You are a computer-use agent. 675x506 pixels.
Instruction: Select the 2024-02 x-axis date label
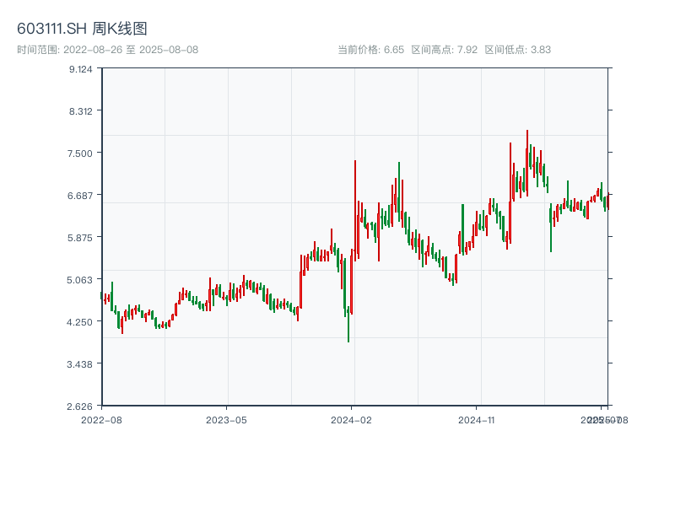tap(352, 419)
